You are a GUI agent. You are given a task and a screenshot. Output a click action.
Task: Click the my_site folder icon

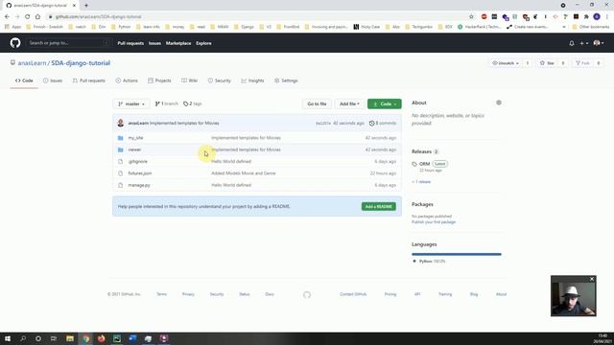(x=121, y=138)
